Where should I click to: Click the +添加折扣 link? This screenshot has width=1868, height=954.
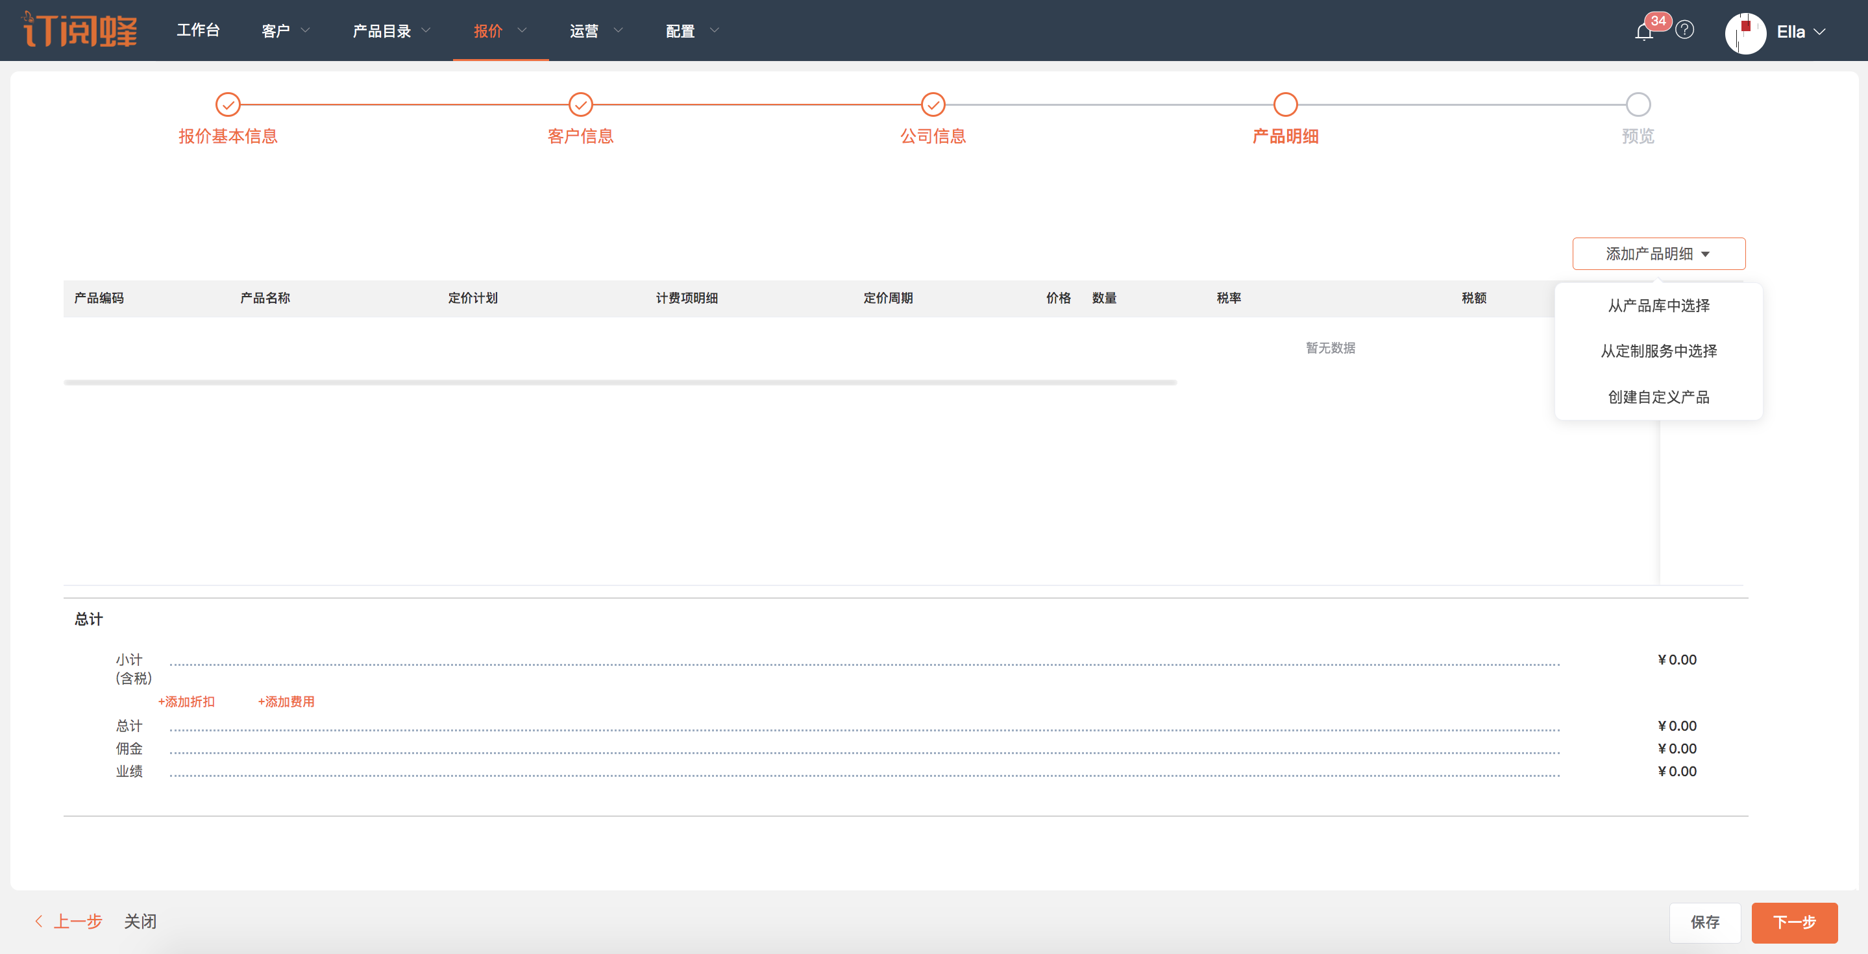186,701
